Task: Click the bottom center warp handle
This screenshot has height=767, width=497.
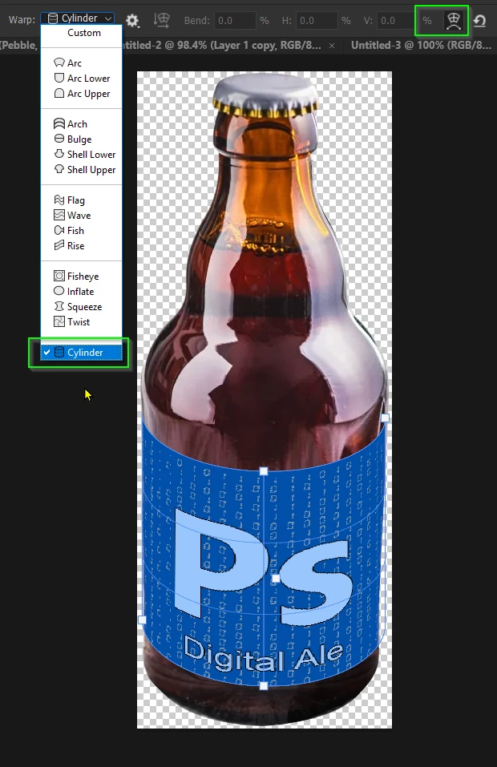Action: click(x=264, y=686)
